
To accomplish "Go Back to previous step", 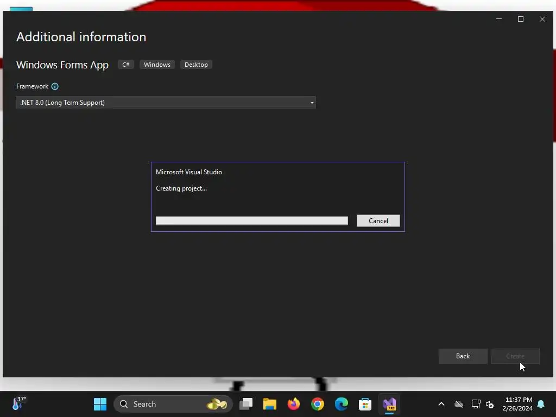I will (x=463, y=356).
